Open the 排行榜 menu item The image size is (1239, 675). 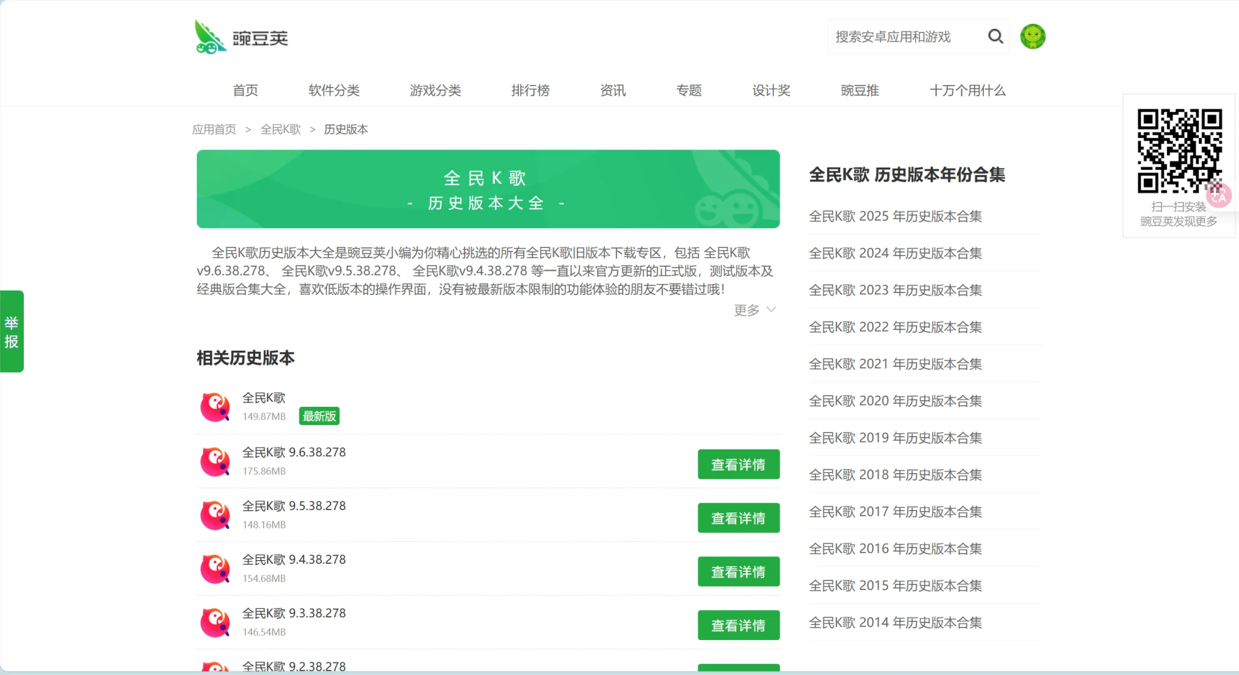point(530,91)
